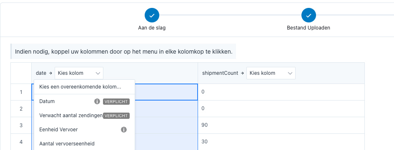Click the chevron arrow in the shipmentCount dropdown
The width and height of the screenshot is (394, 150).
pos(290,73)
